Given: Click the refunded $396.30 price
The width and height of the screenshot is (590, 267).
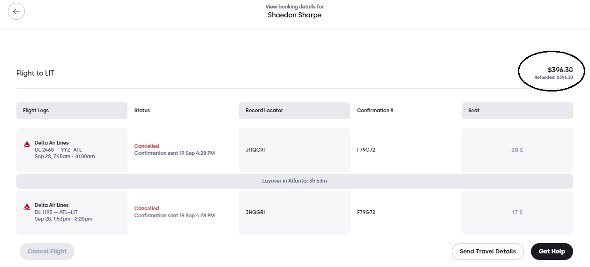Looking at the screenshot, I should 553,77.
